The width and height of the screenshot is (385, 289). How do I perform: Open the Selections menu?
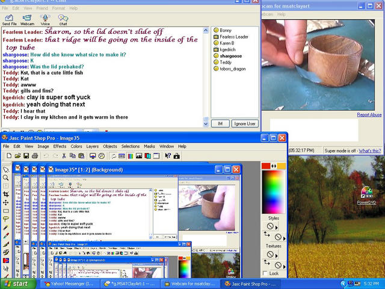pos(131,146)
